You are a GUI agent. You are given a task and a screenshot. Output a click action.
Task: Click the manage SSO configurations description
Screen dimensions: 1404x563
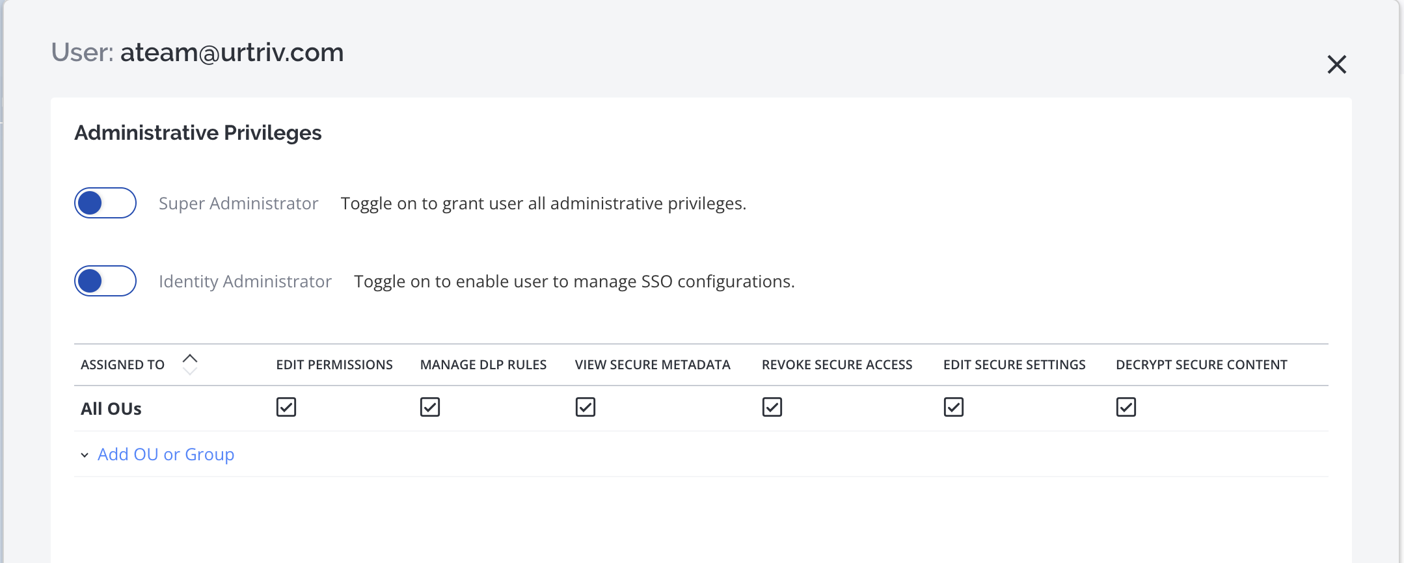point(574,281)
